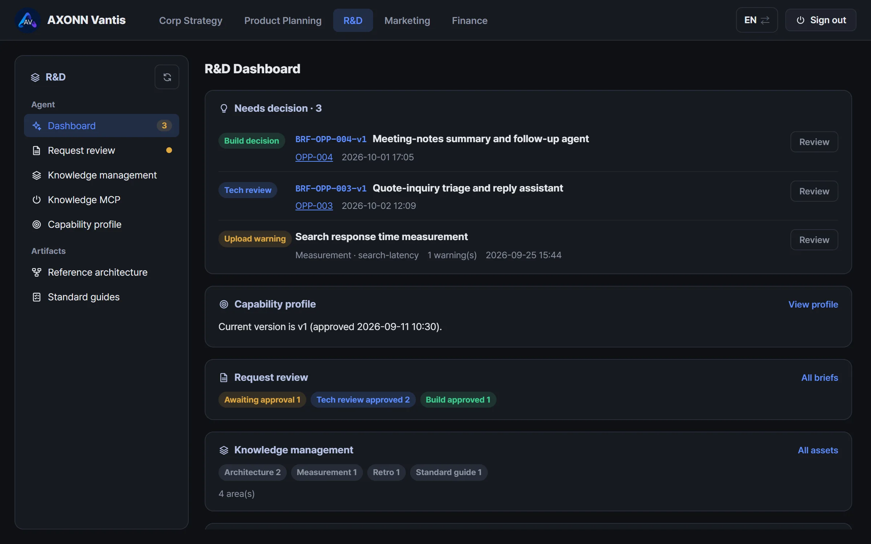Open the Finance tab
This screenshot has height=544, width=871.
click(x=470, y=20)
